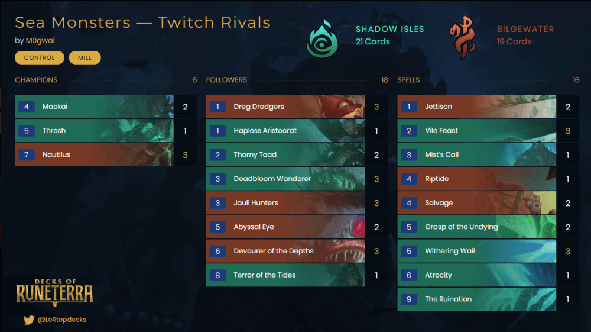591x332 pixels.
Task: Select the CONTROL tag
Action: 40,57
